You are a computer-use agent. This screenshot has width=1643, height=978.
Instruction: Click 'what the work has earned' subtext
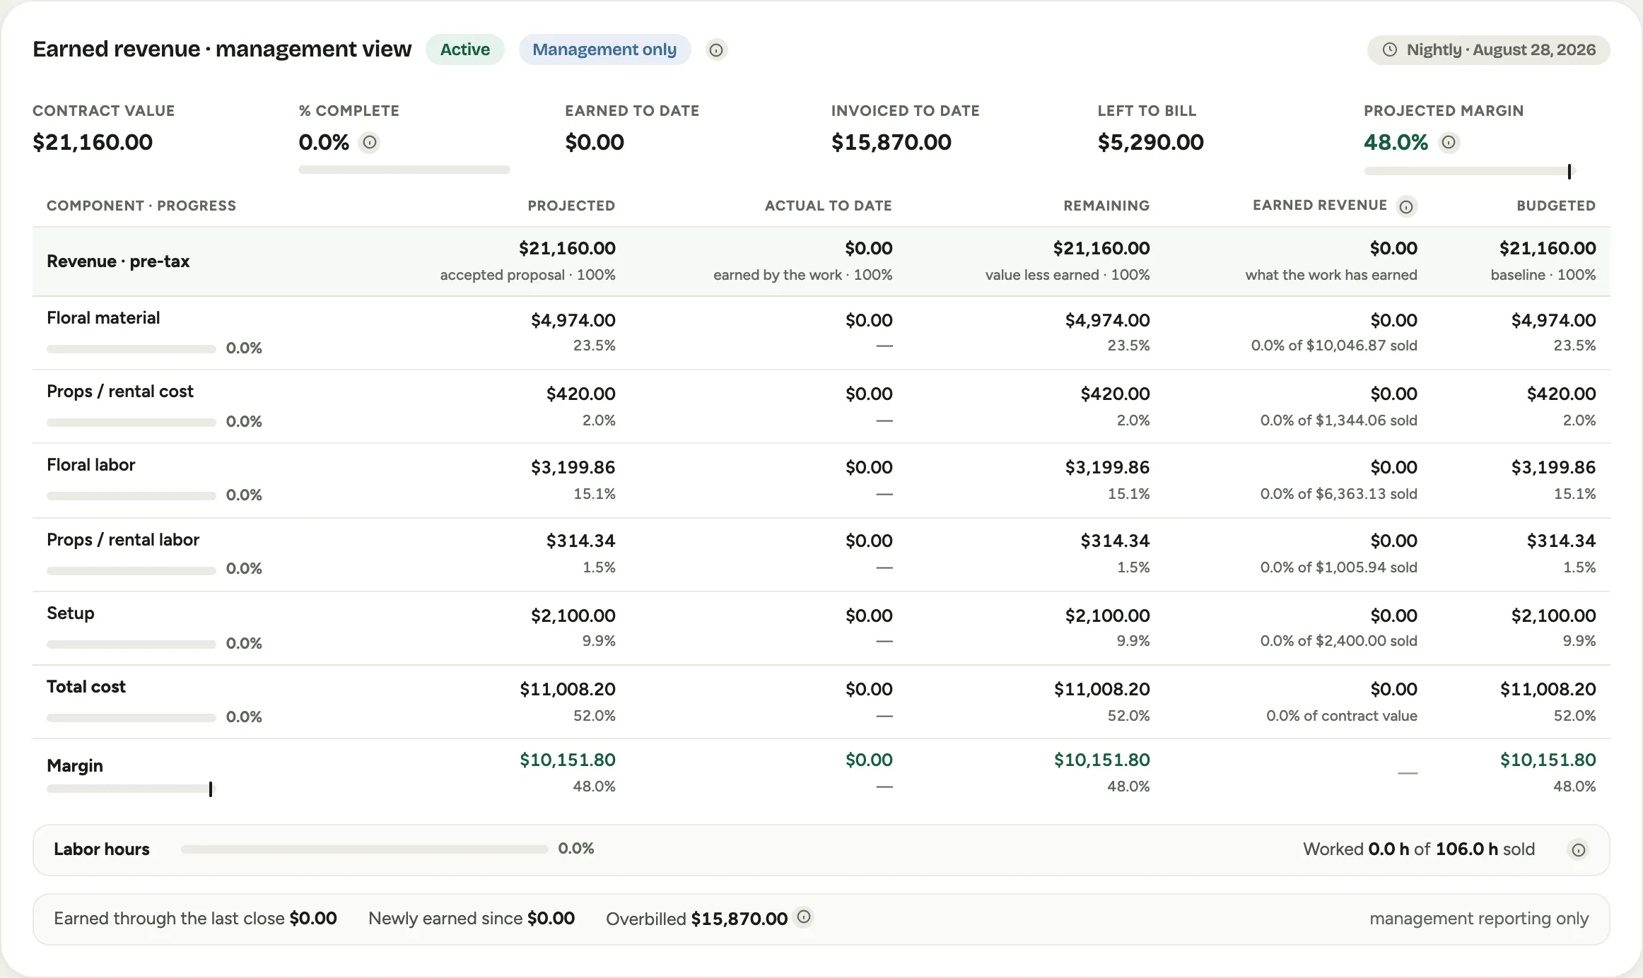(x=1331, y=275)
